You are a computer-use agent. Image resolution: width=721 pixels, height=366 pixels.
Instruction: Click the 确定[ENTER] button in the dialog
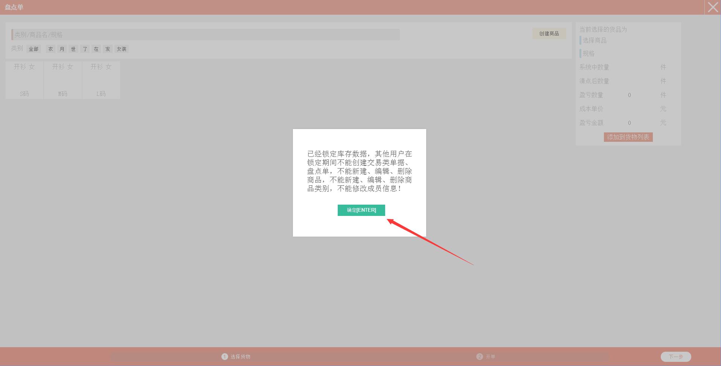click(x=361, y=210)
